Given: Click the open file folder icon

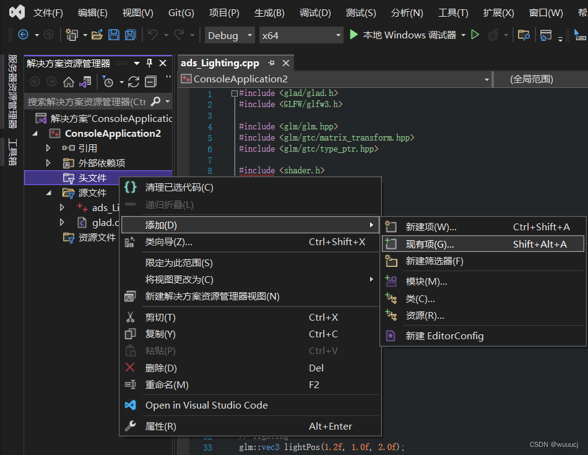Looking at the screenshot, I should (97, 35).
